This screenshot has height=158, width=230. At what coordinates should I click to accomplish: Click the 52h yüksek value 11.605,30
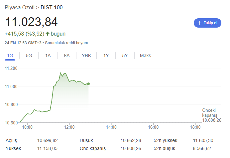(x=202, y=141)
